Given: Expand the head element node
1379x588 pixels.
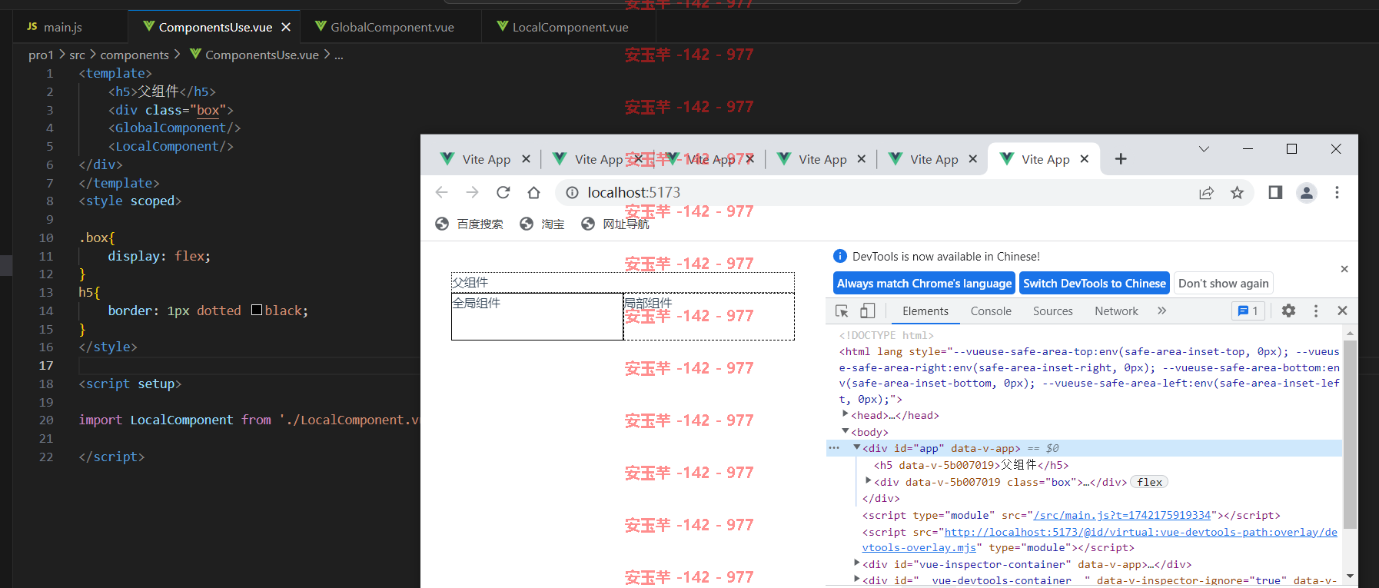Looking at the screenshot, I should [x=846, y=414].
